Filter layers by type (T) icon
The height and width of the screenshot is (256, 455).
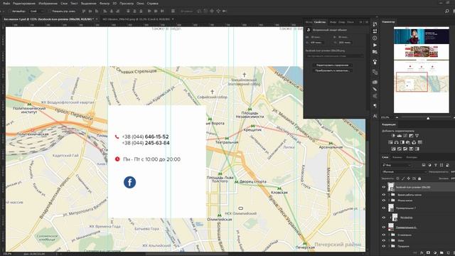[436, 165]
